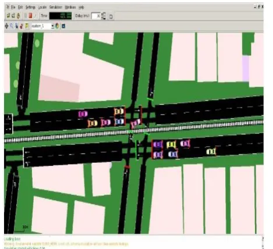Open the color wheel view settings editor
Viewport: 273px width, 249px height.
[57, 26]
